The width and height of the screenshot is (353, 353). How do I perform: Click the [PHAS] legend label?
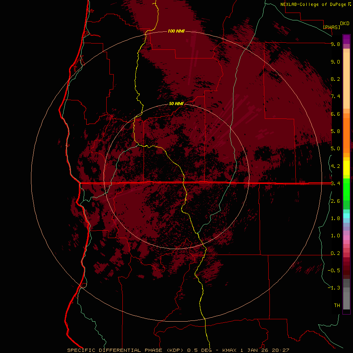coord(331,27)
